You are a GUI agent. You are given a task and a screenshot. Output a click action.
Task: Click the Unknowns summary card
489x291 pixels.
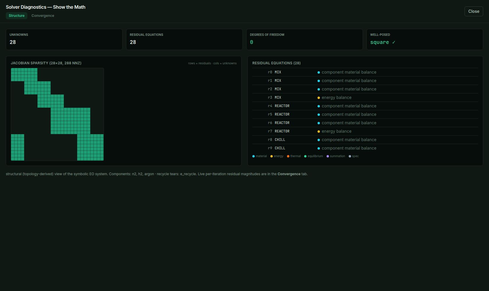pyautogui.click(x=64, y=39)
